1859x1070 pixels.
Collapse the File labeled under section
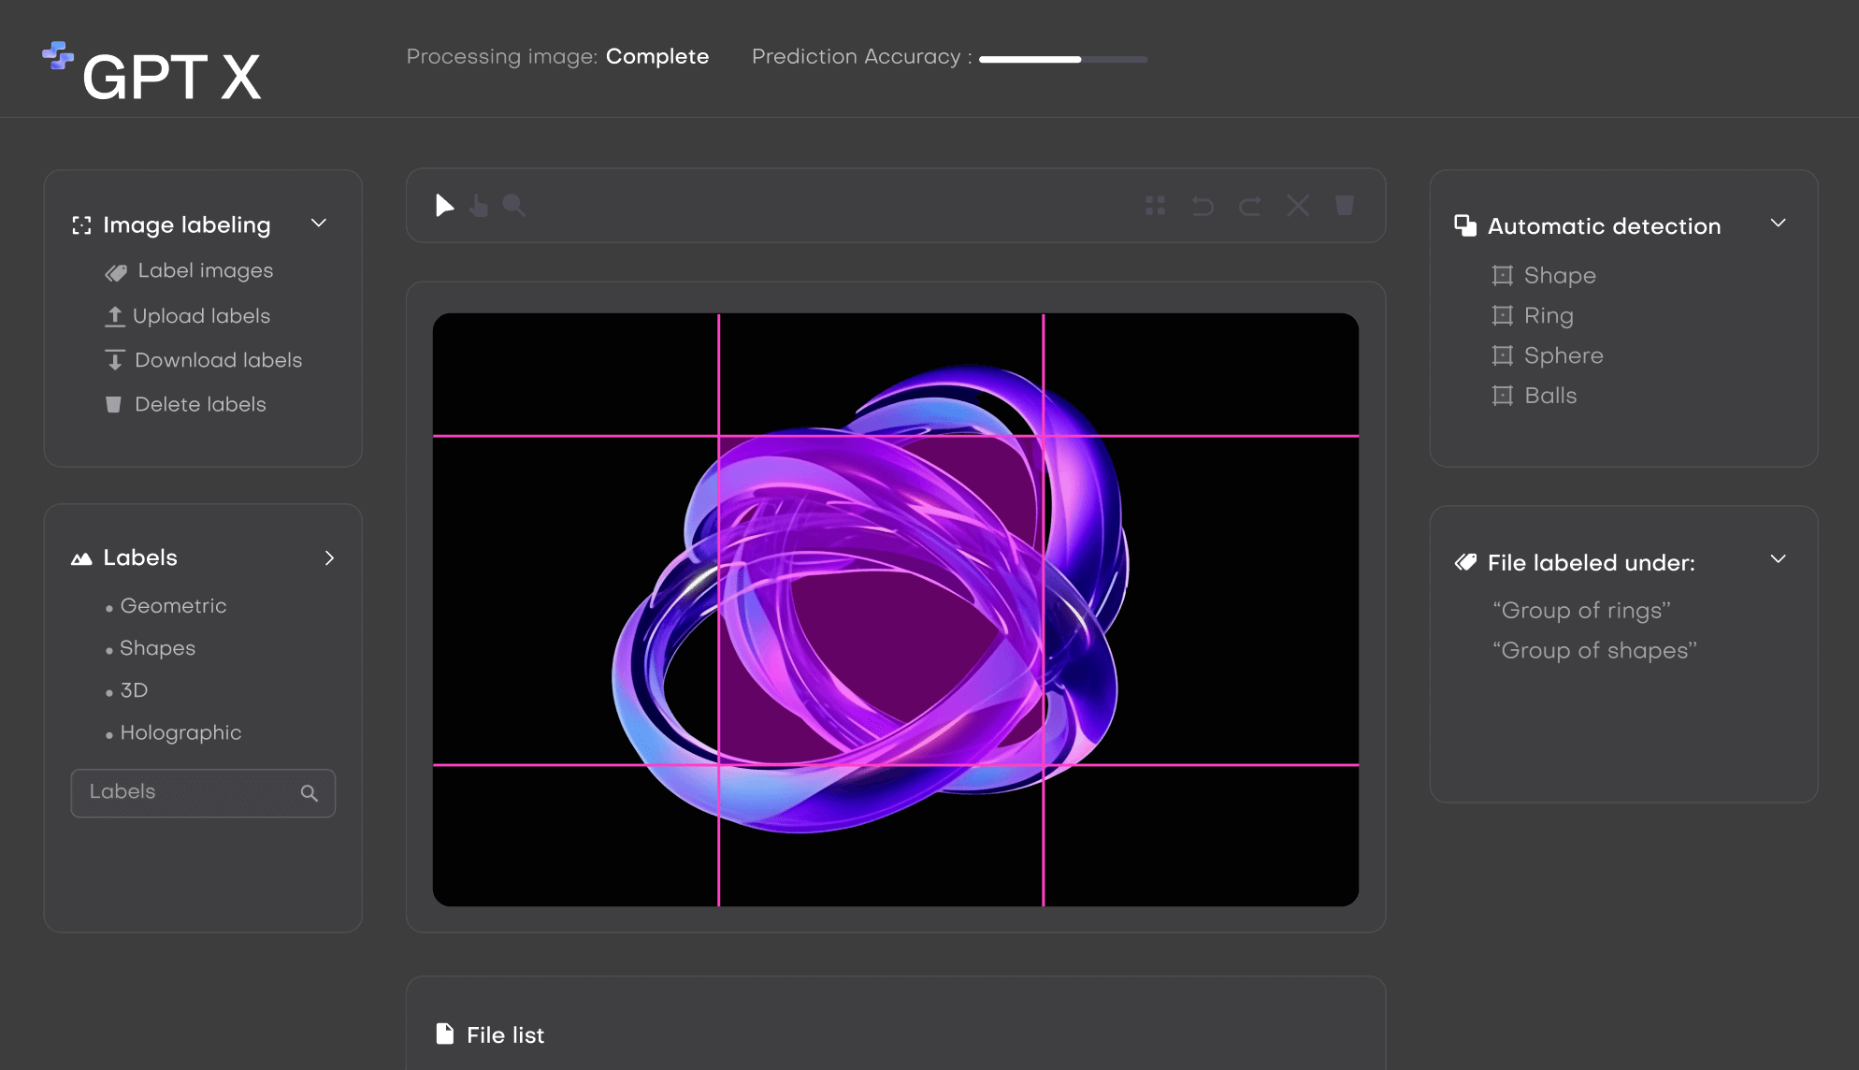[1779, 558]
